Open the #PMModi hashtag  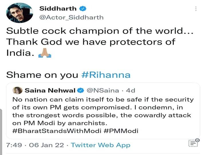[x=121, y=131]
